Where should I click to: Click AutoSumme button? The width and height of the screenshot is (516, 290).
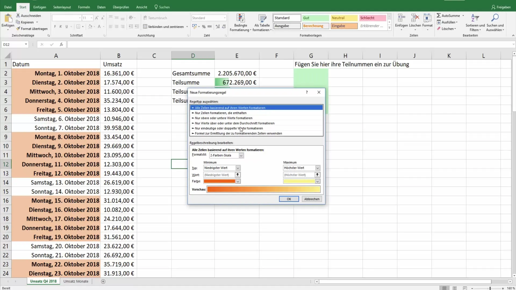pyautogui.click(x=448, y=16)
